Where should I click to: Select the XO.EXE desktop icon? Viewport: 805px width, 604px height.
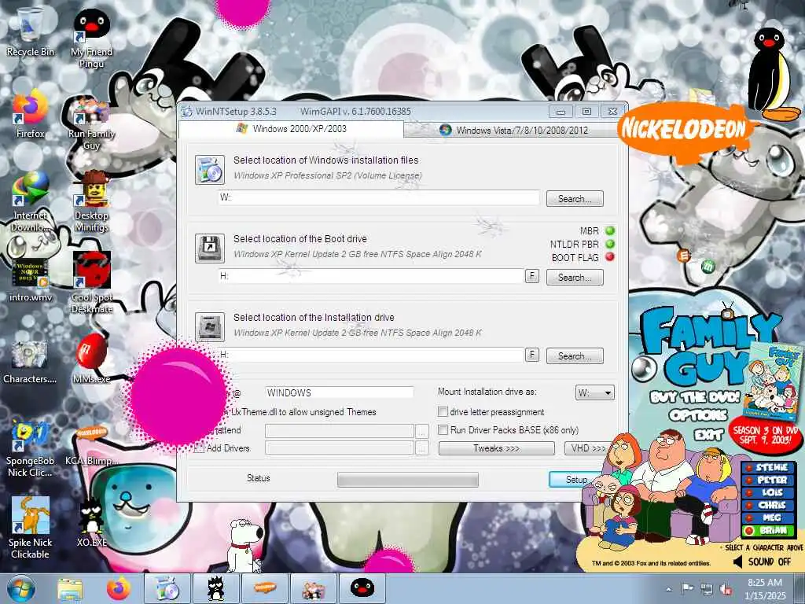pos(91,521)
